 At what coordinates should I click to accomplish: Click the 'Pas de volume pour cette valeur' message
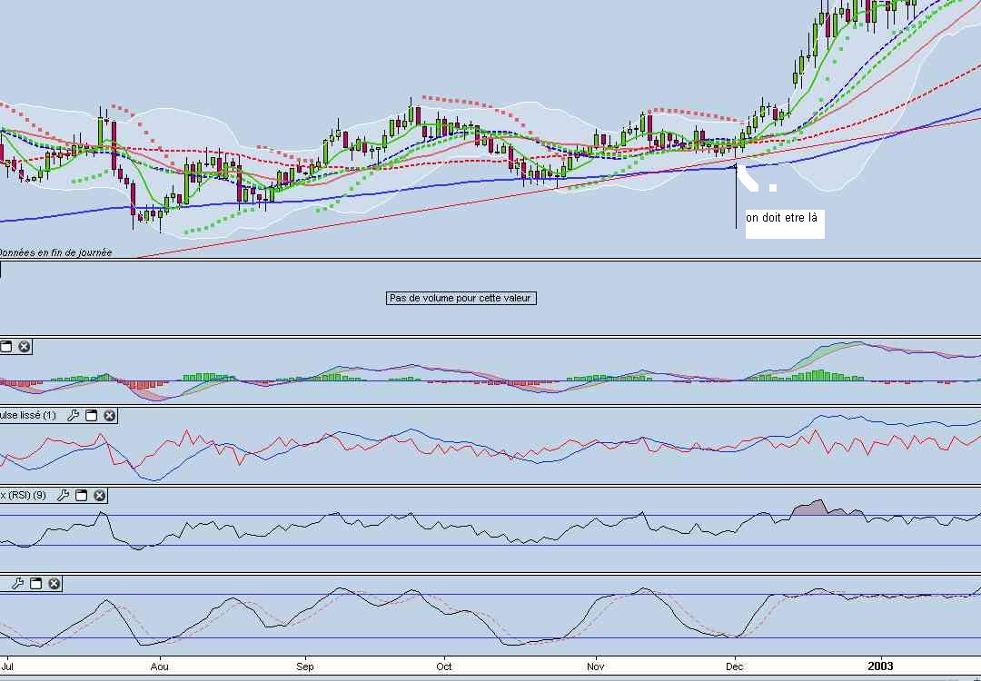click(x=461, y=298)
